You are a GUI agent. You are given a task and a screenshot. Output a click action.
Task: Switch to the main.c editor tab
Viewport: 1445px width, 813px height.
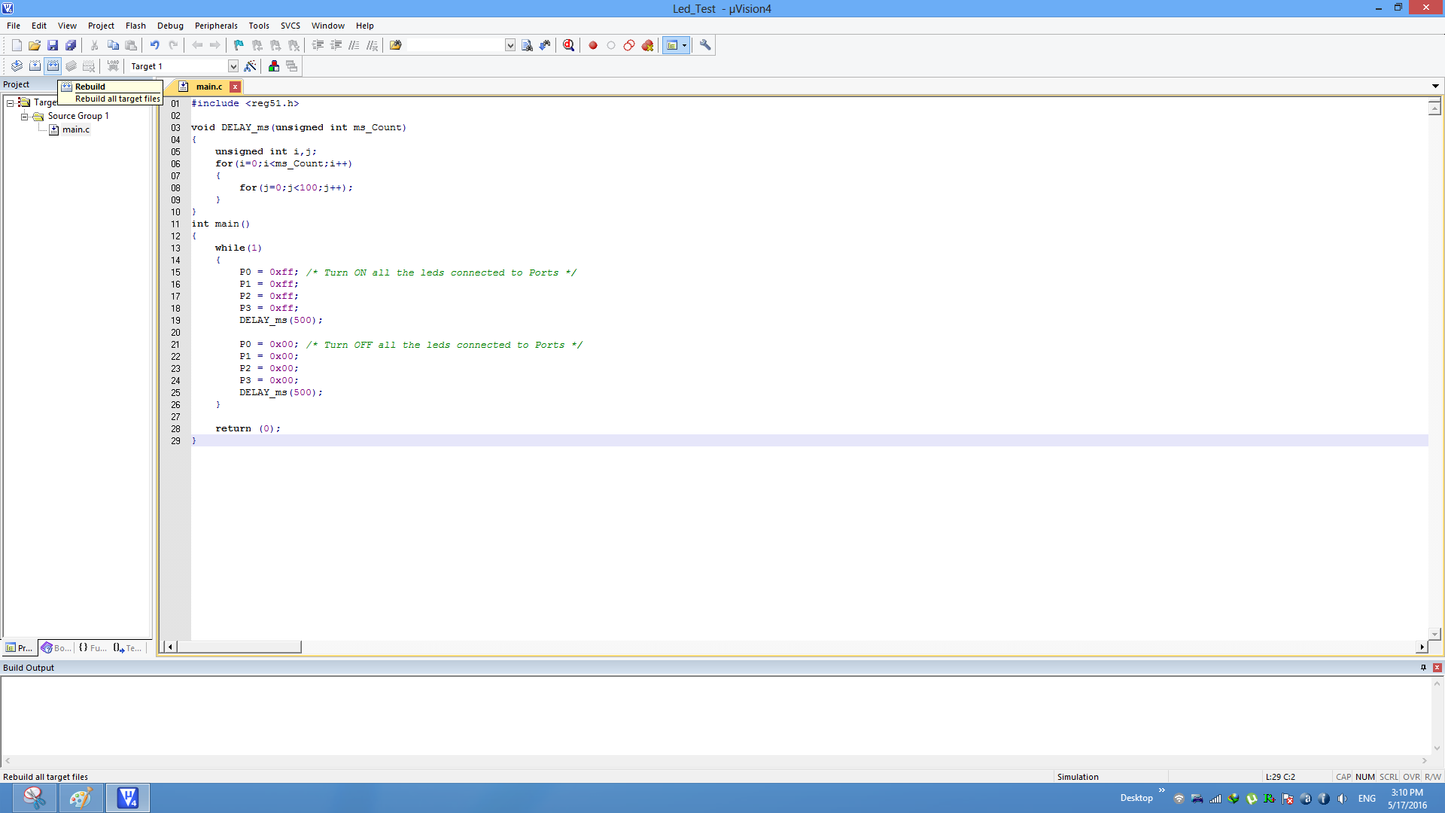[208, 87]
